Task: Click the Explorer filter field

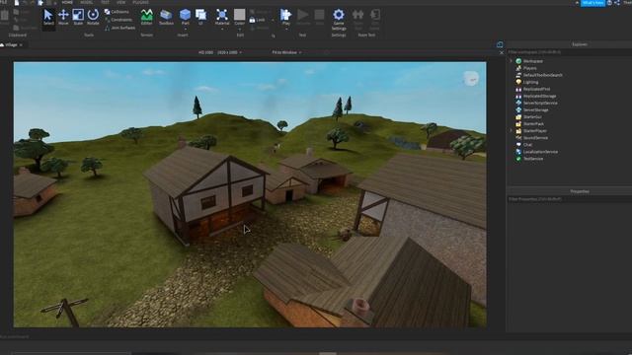Action: [569, 52]
